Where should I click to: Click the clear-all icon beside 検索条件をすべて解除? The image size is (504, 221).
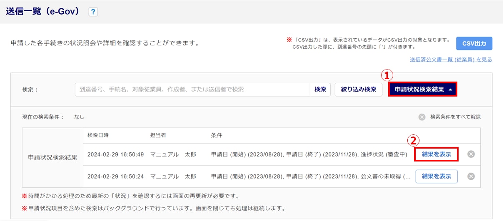(422, 117)
